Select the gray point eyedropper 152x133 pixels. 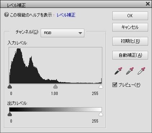point(130,71)
